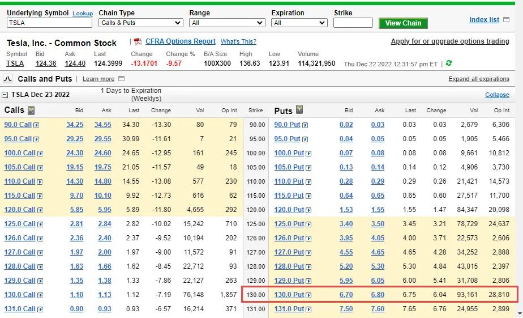Click the stock volume value 114,321,950
Image resolution: width=523 pixels, height=318 pixels.
[x=316, y=63]
